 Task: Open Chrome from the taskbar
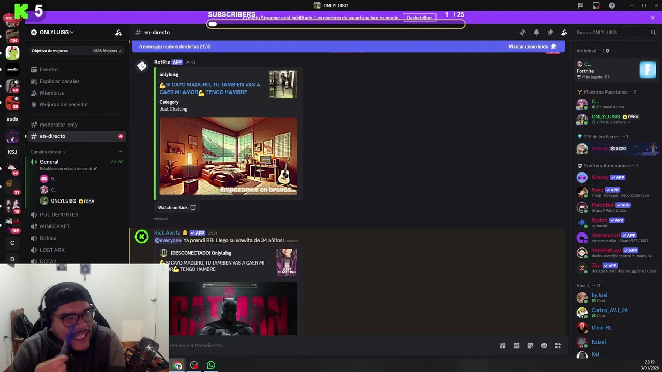[177, 365]
